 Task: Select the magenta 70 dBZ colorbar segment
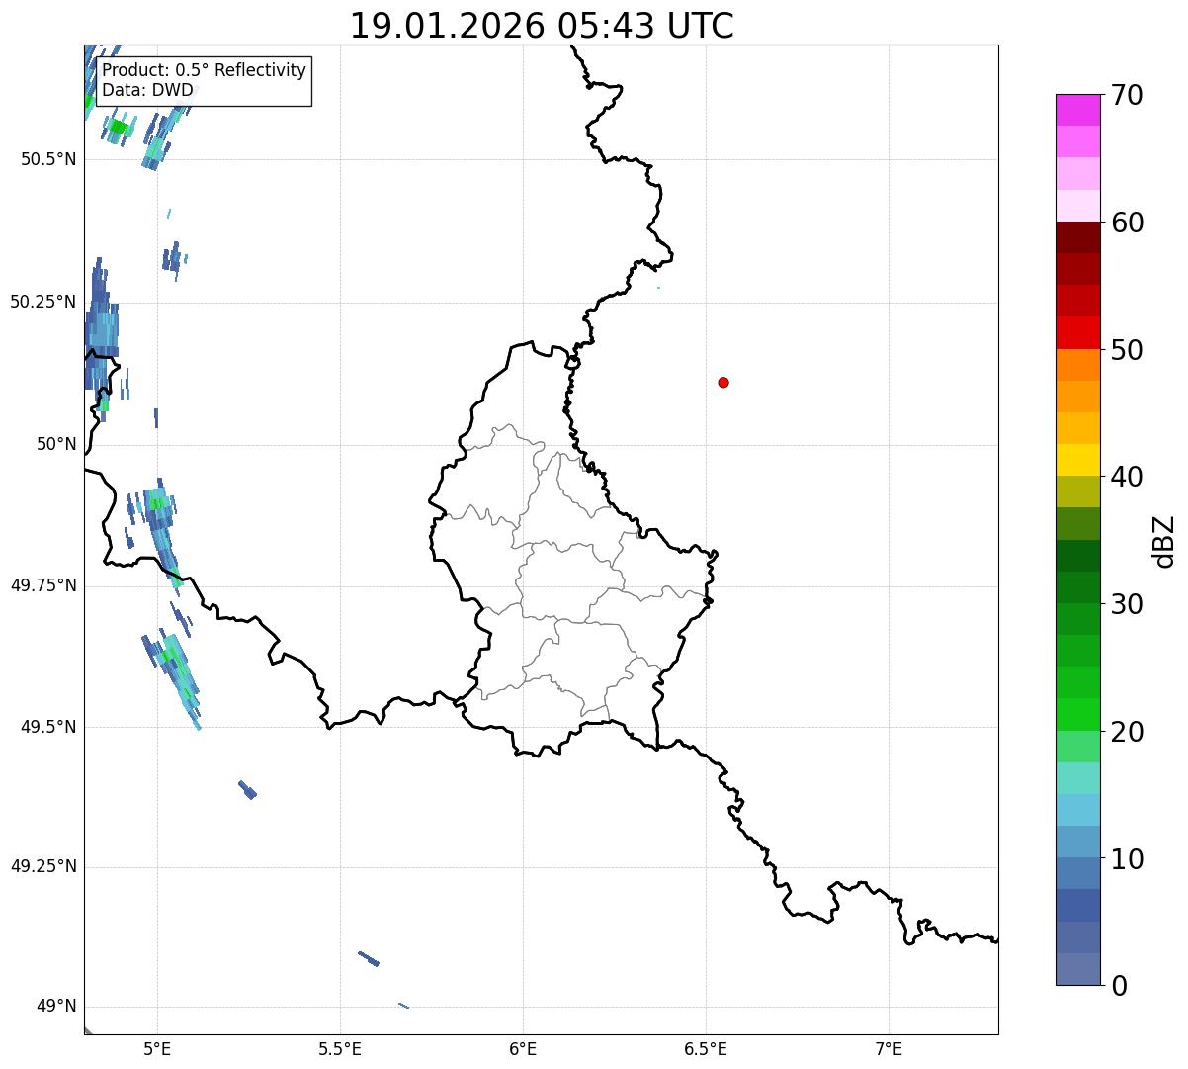point(1077,110)
